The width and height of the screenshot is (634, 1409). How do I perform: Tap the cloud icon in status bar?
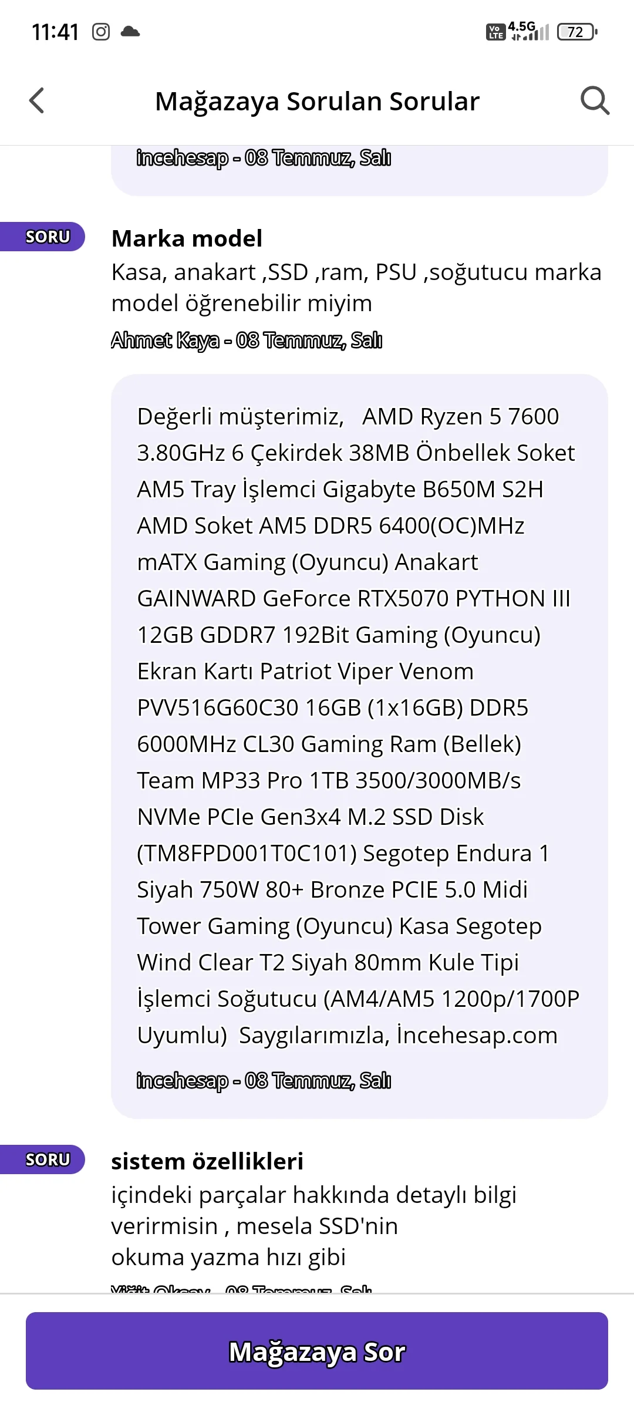click(x=130, y=32)
